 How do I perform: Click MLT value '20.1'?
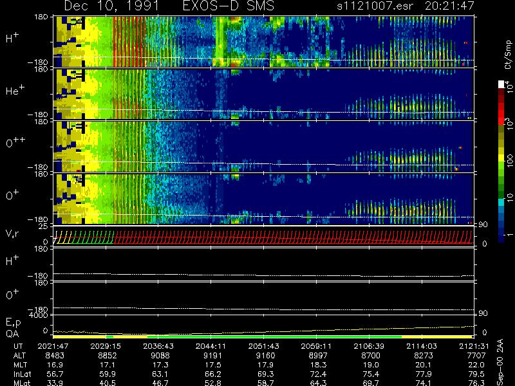(x=423, y=365)
